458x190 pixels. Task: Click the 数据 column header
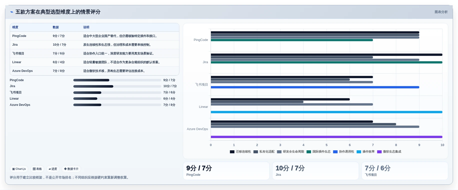(x=56, y=27)
